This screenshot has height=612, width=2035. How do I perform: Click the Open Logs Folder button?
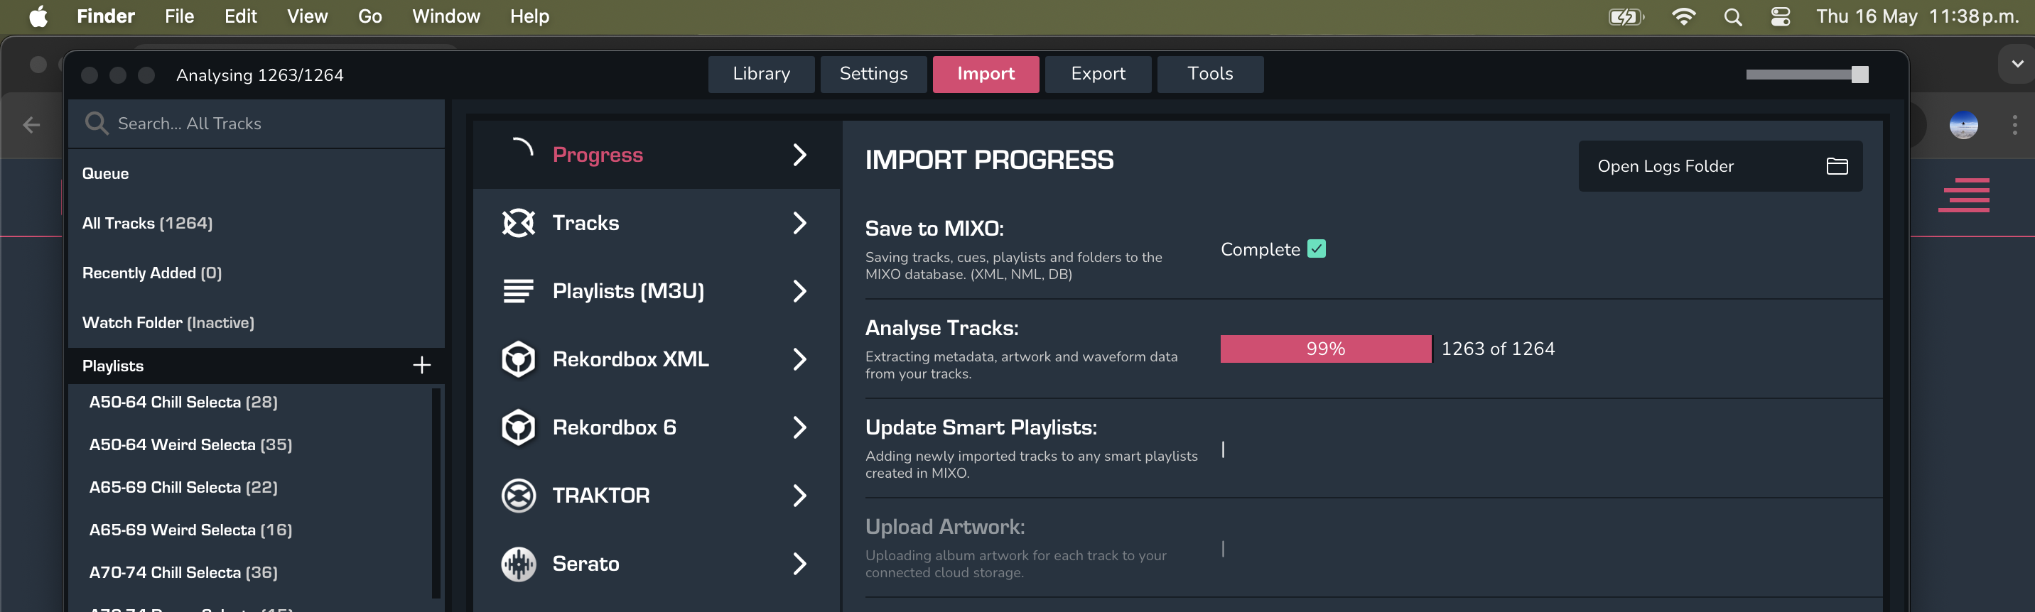pos(1719,166)
